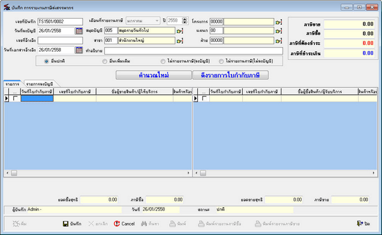Click the buyer name column header in right grid
The image size is (382, 235).
320,92
